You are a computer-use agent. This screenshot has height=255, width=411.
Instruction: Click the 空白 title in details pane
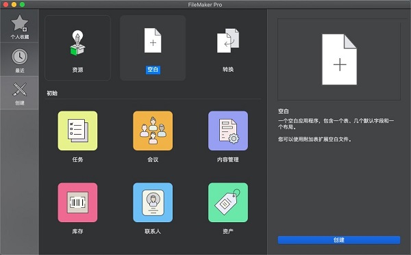(x=284, y=111)
